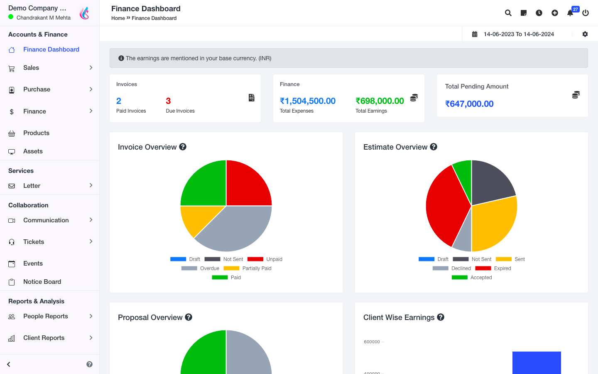Open the notifications bell showing 27 alerts

pos(569,13)
